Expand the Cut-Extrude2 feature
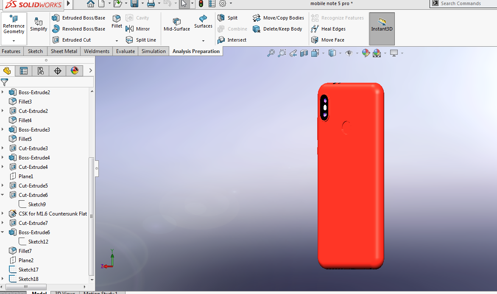The height and width of the screenshot is (294, 497). [x=3, y=111]
